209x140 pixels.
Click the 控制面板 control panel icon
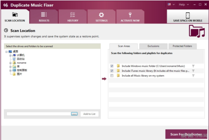pyautogui.click(x=14, y=70)
